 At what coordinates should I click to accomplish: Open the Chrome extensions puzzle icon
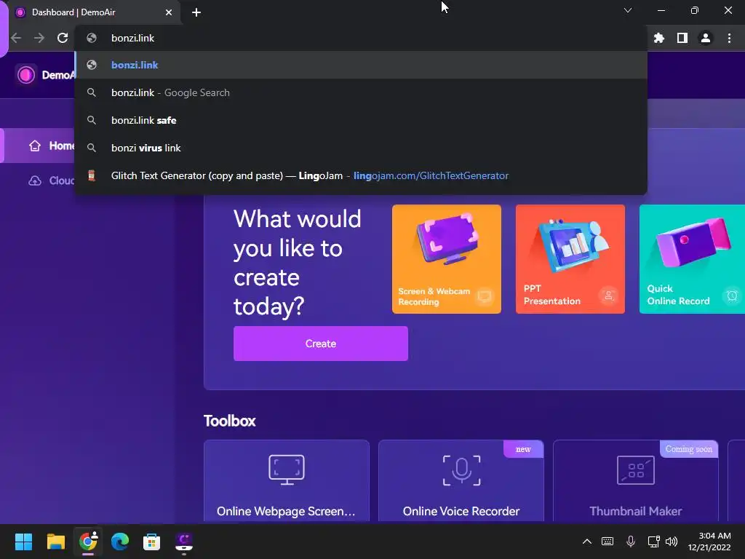coord(658,38)
